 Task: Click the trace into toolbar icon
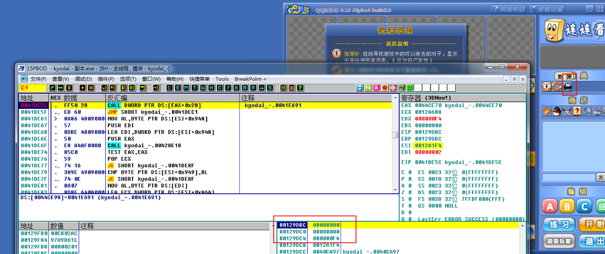click(124, 88)
